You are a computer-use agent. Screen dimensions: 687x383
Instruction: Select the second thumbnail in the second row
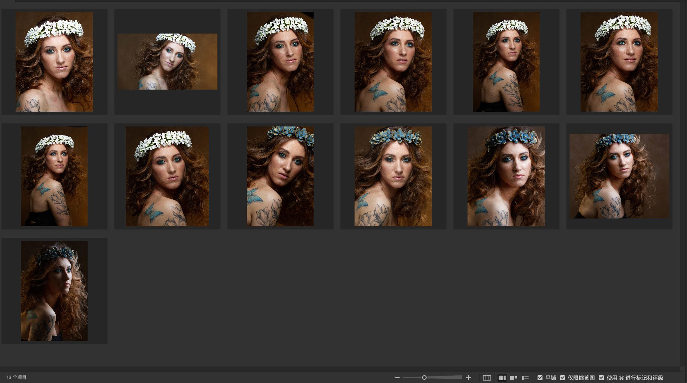coord(167,176)
